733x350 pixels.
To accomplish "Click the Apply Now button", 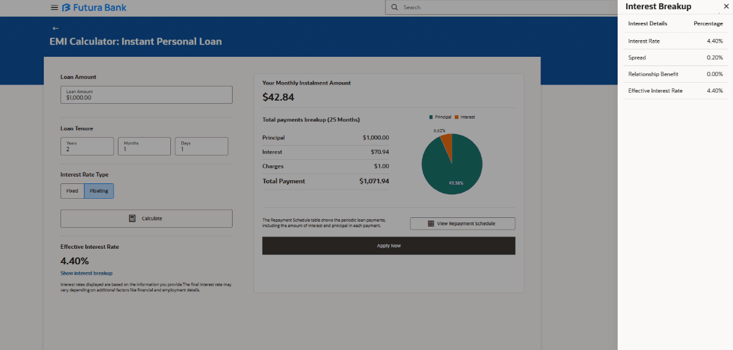I will [x=389, y=246].
